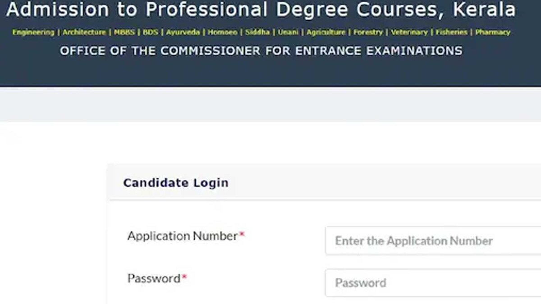Click the Password input field
Screen dimensions: 541x304
coord(428,283)
